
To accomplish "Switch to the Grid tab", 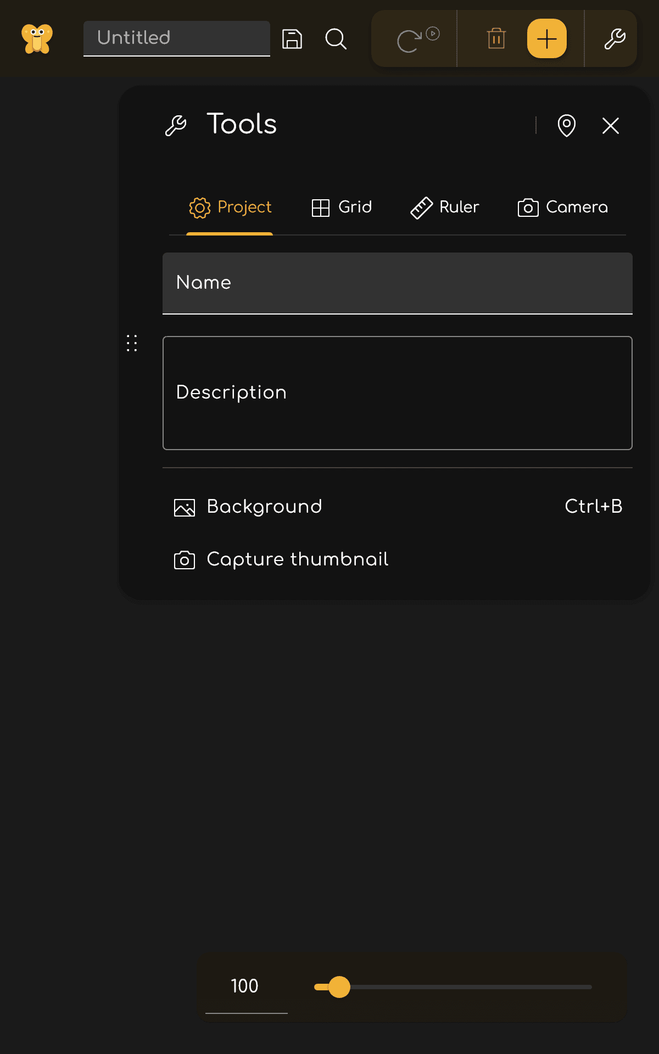I will [342, 208].
